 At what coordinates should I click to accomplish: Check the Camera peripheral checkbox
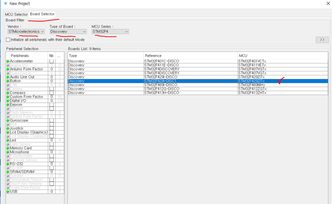point(52,88)
